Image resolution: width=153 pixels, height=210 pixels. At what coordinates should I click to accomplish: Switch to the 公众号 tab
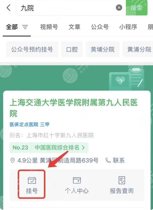[x=100, y=27]
